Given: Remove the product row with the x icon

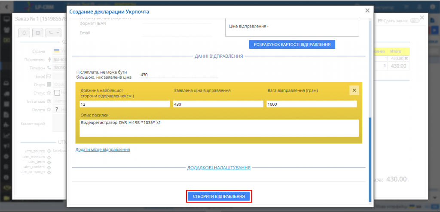Looking at the screenshot, I should (406, 58).
